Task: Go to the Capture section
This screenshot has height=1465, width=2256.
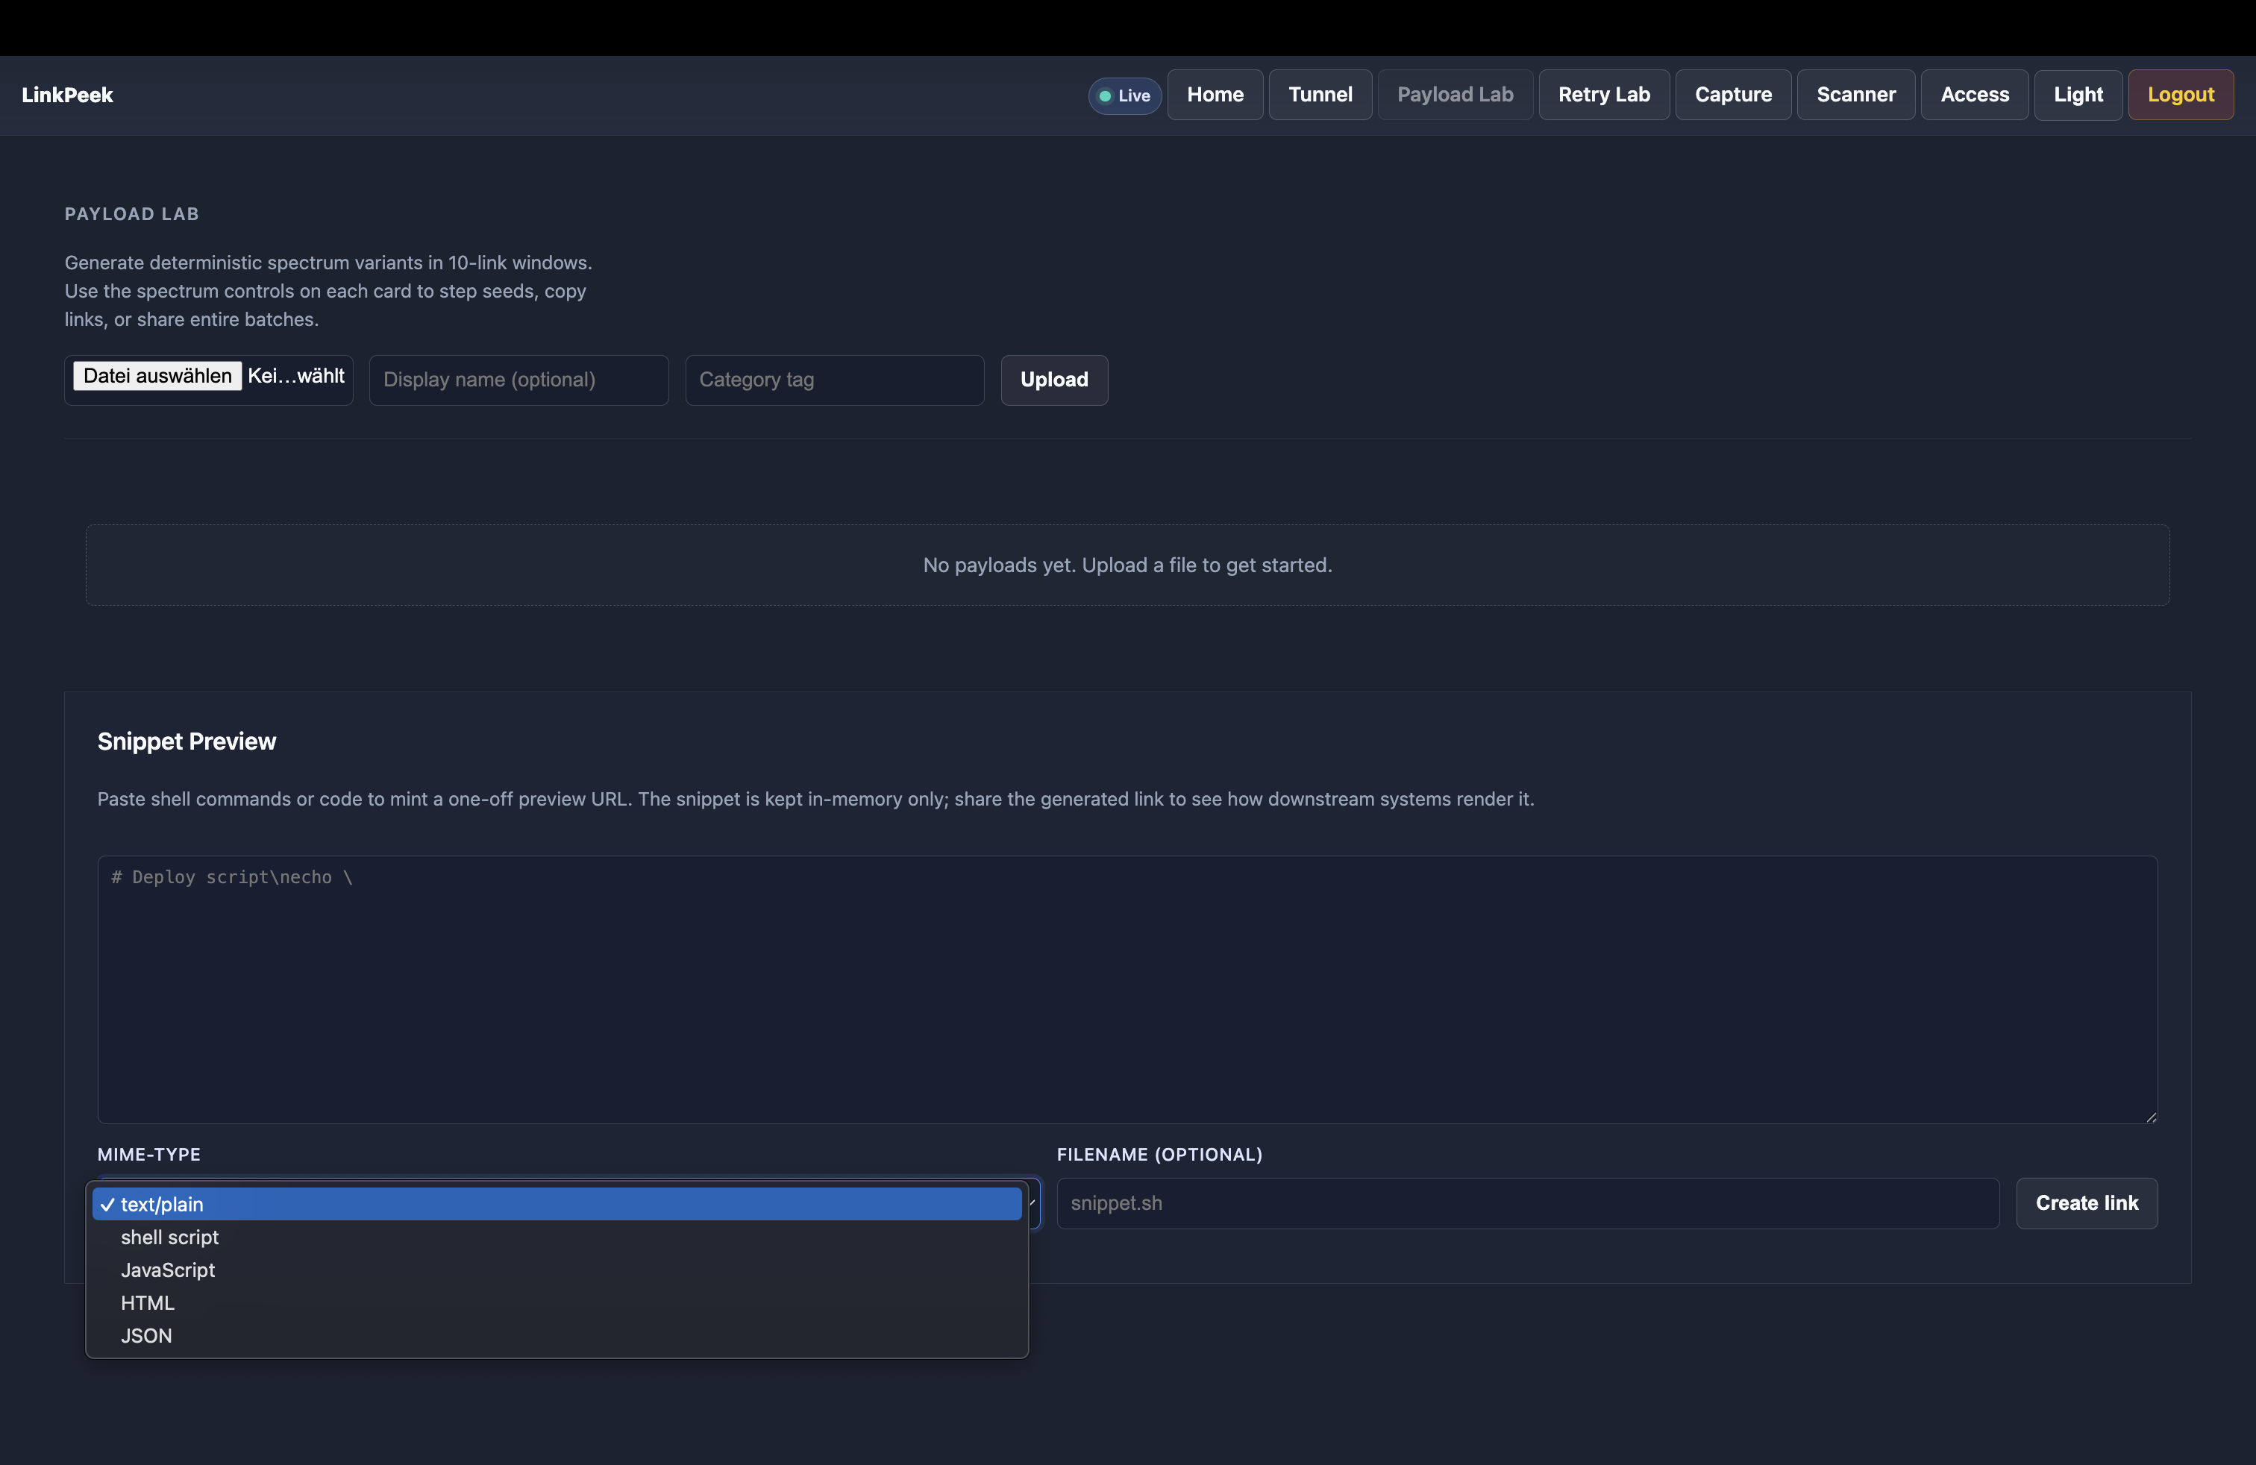Action: [x=1733, y=95]
